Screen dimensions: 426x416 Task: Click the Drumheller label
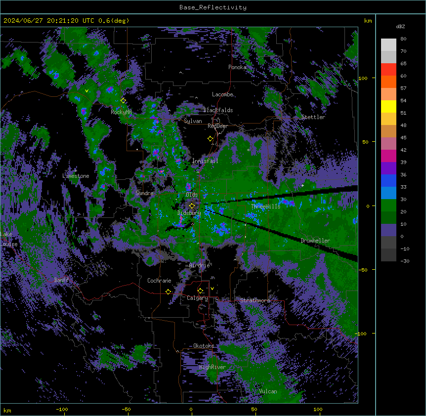(315, 241)
